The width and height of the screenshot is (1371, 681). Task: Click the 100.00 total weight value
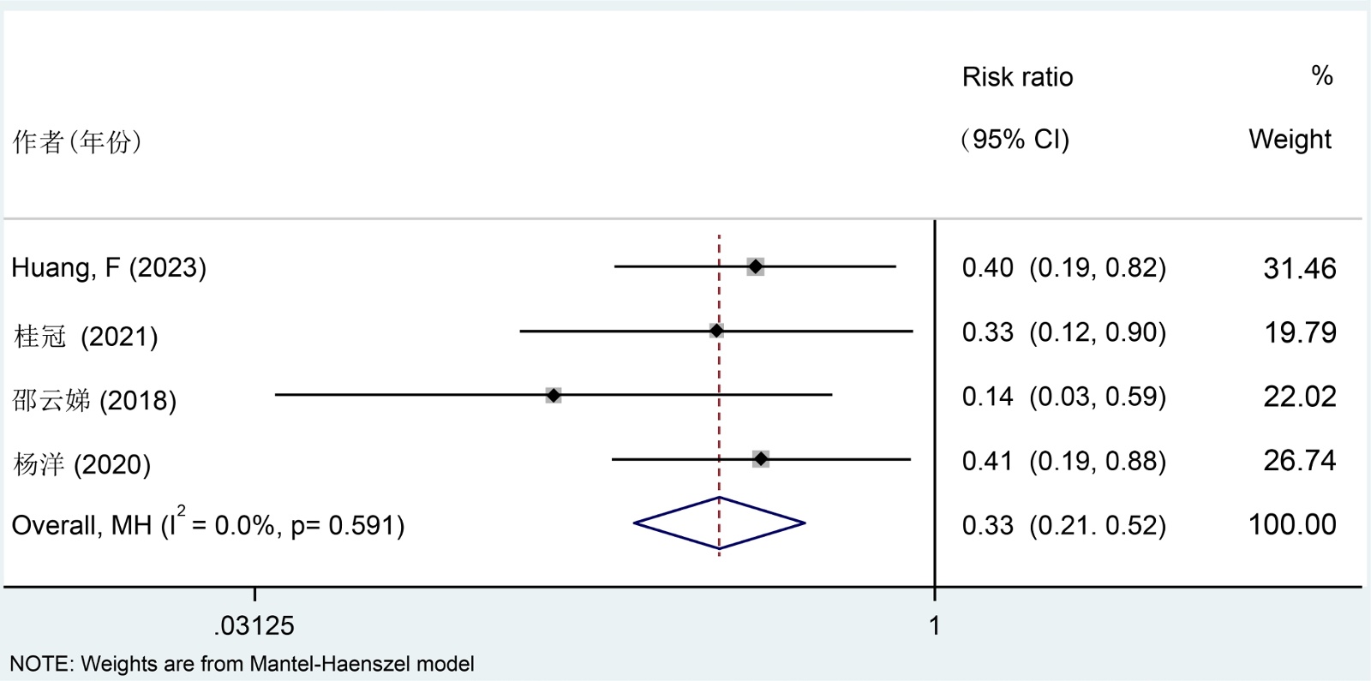pyautogui.click(x=1291, y=524)
